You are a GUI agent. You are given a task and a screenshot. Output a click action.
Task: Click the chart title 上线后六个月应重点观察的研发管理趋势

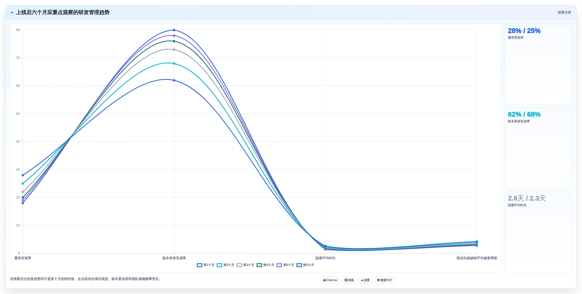click(x=63, y=12)
